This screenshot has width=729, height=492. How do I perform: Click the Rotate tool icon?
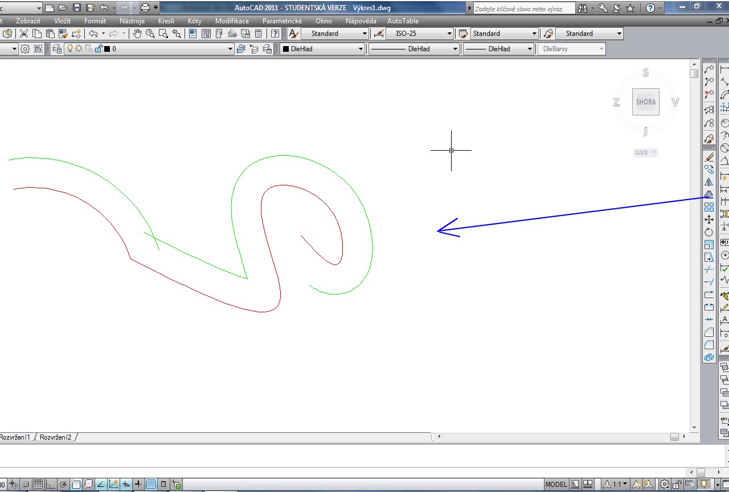point(709,232)
